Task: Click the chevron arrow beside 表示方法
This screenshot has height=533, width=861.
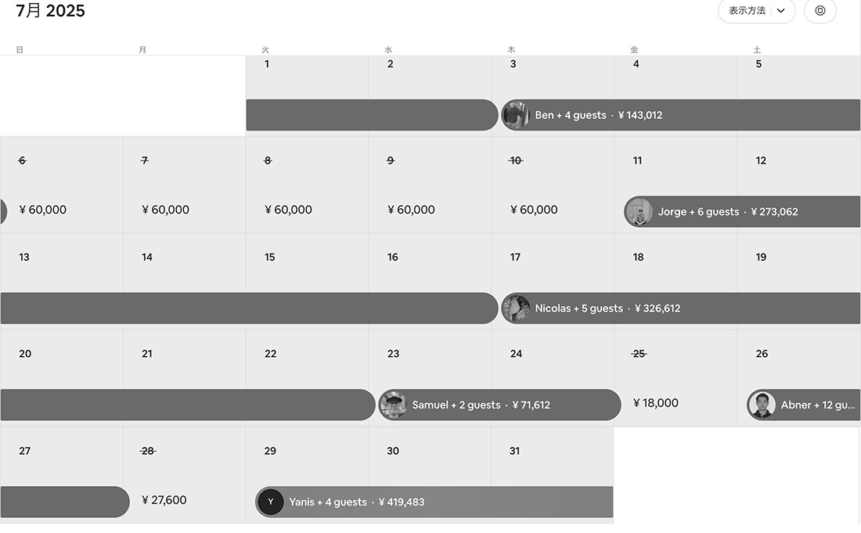Action: tap(781, 10)
